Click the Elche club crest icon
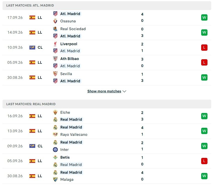 pos(55,112)
